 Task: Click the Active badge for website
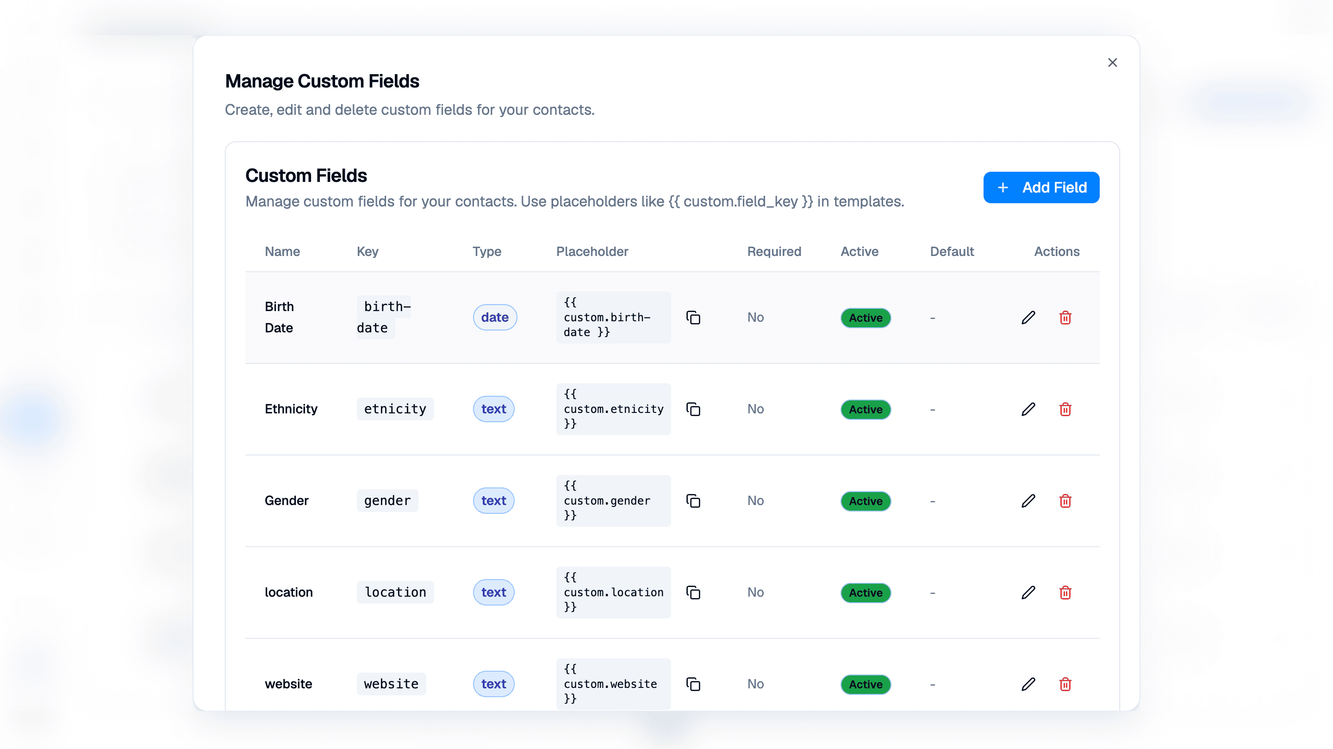pyautogui.click(x=865, y=684)
